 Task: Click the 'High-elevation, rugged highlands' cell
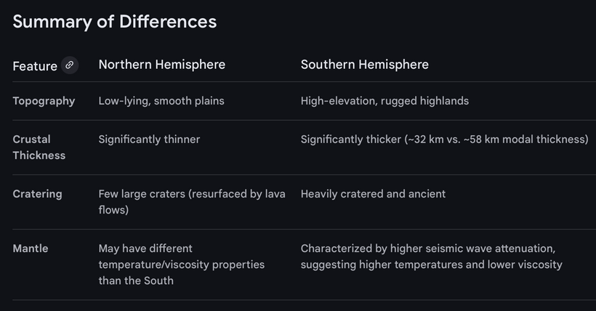[384, 101]
